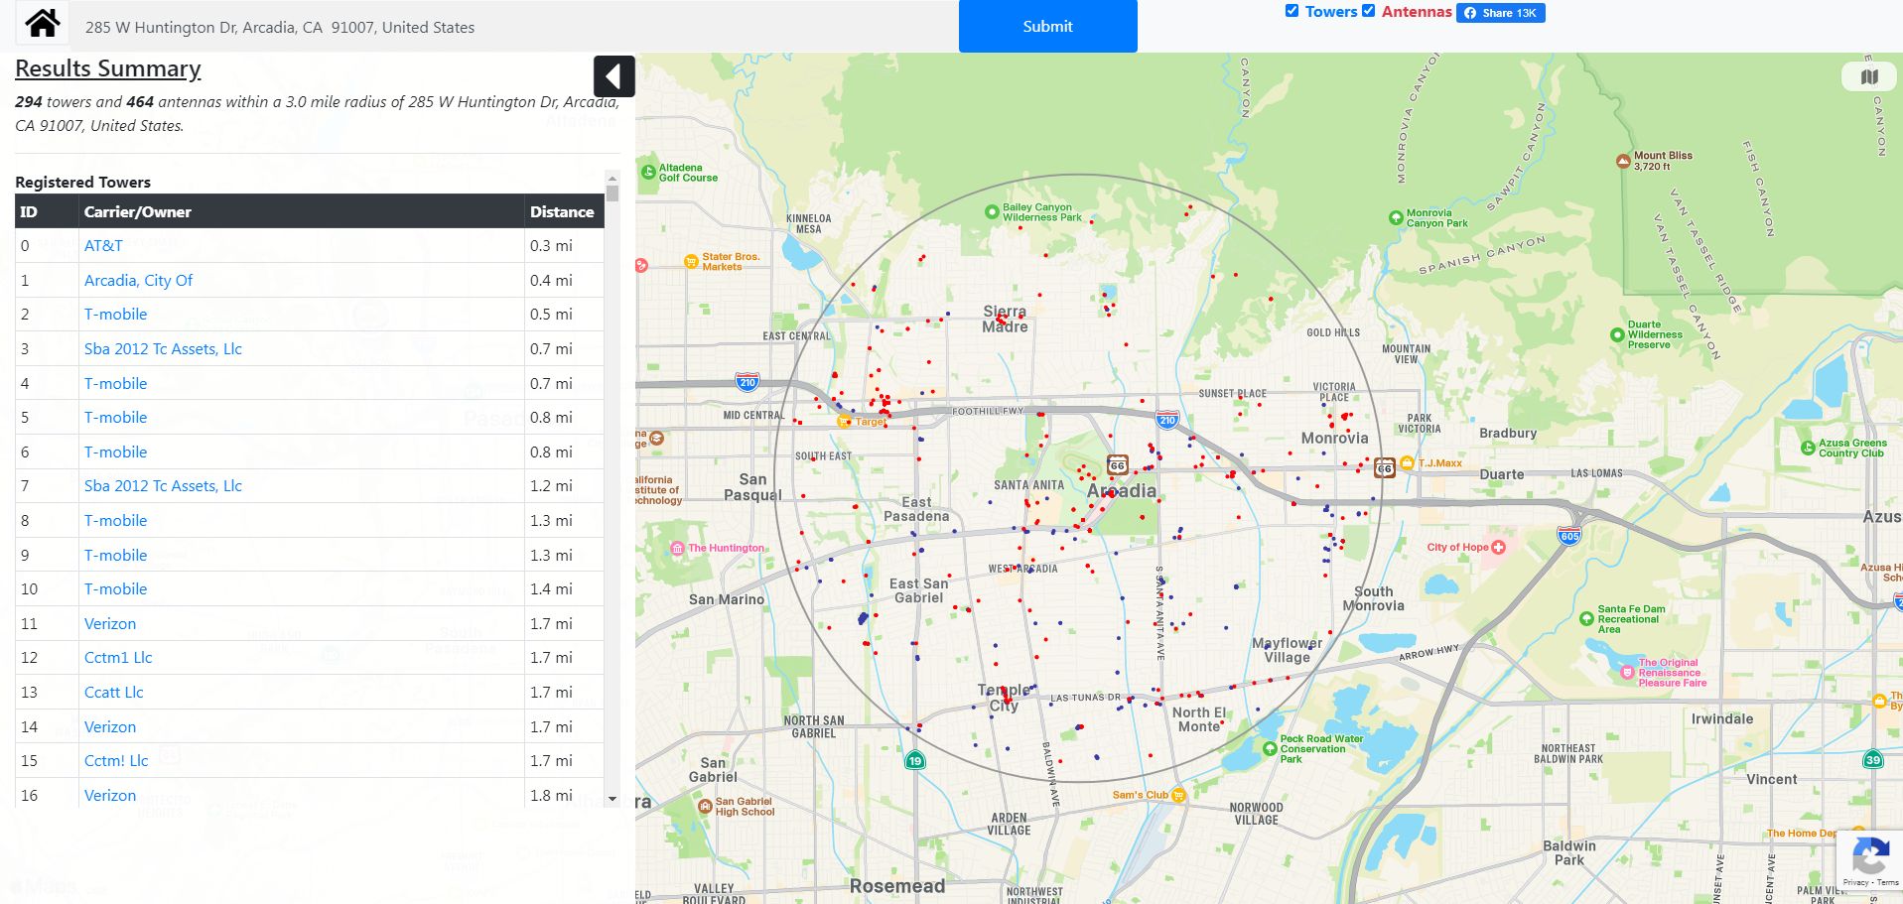Click the home icon
The height and width of the screenshot is (904, 1903).
(42, 23)
